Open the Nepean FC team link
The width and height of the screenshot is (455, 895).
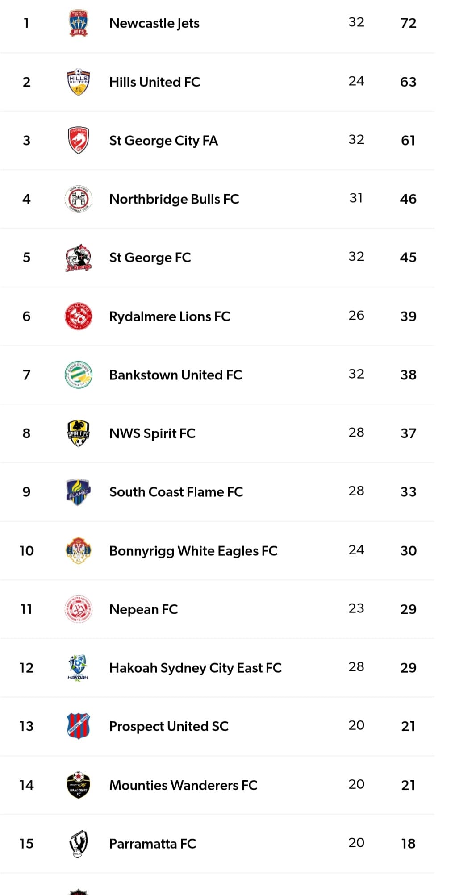tap(143, 609)
